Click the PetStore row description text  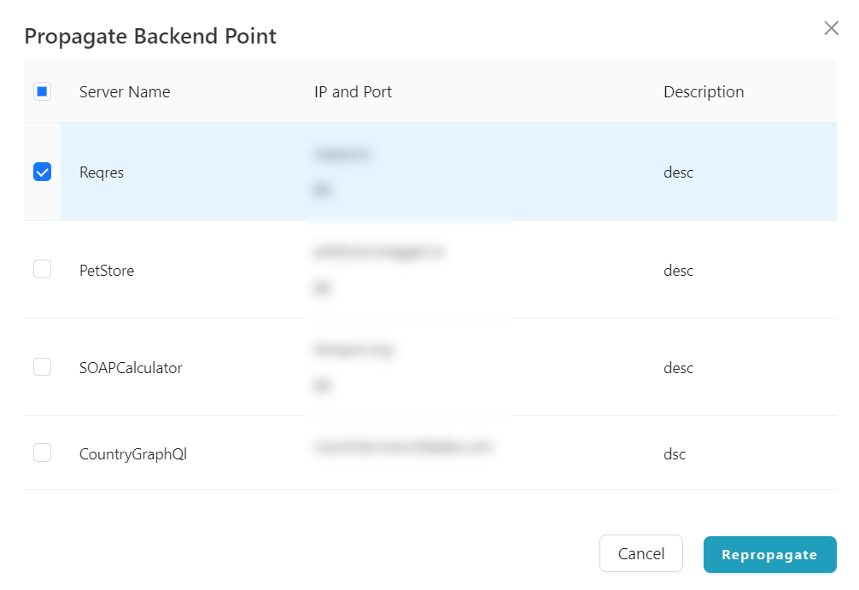pyautogui.click(x=678, y=271)
